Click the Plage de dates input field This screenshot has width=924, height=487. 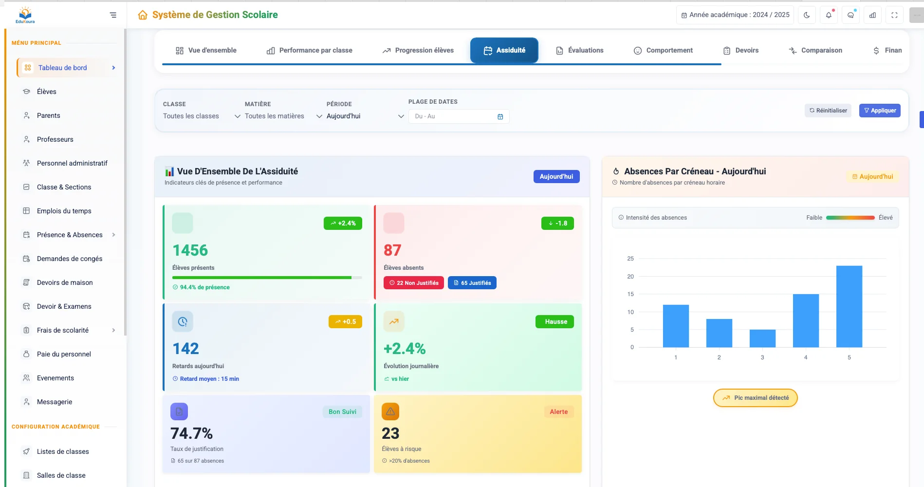453,117
